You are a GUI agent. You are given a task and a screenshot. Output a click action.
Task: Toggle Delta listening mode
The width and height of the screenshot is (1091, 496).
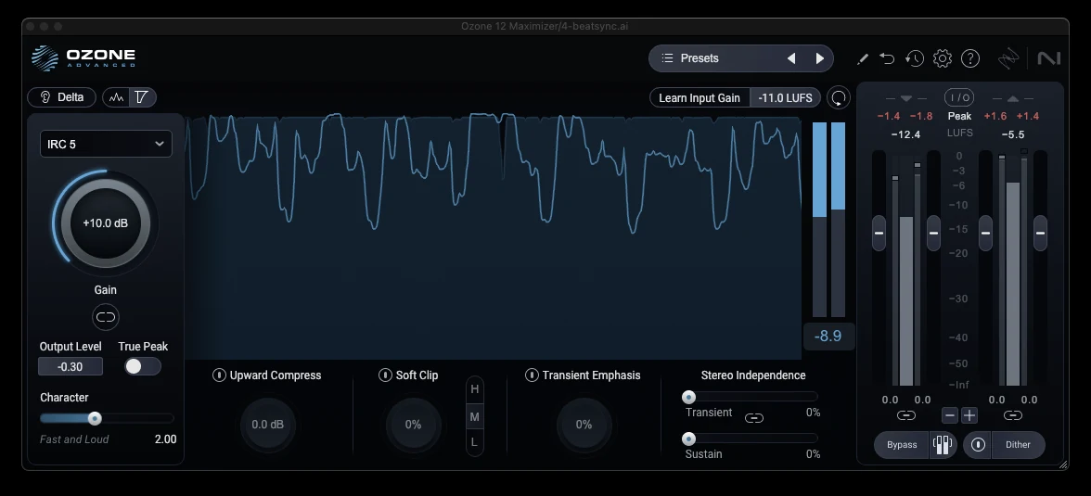click(x=61, y=97)
